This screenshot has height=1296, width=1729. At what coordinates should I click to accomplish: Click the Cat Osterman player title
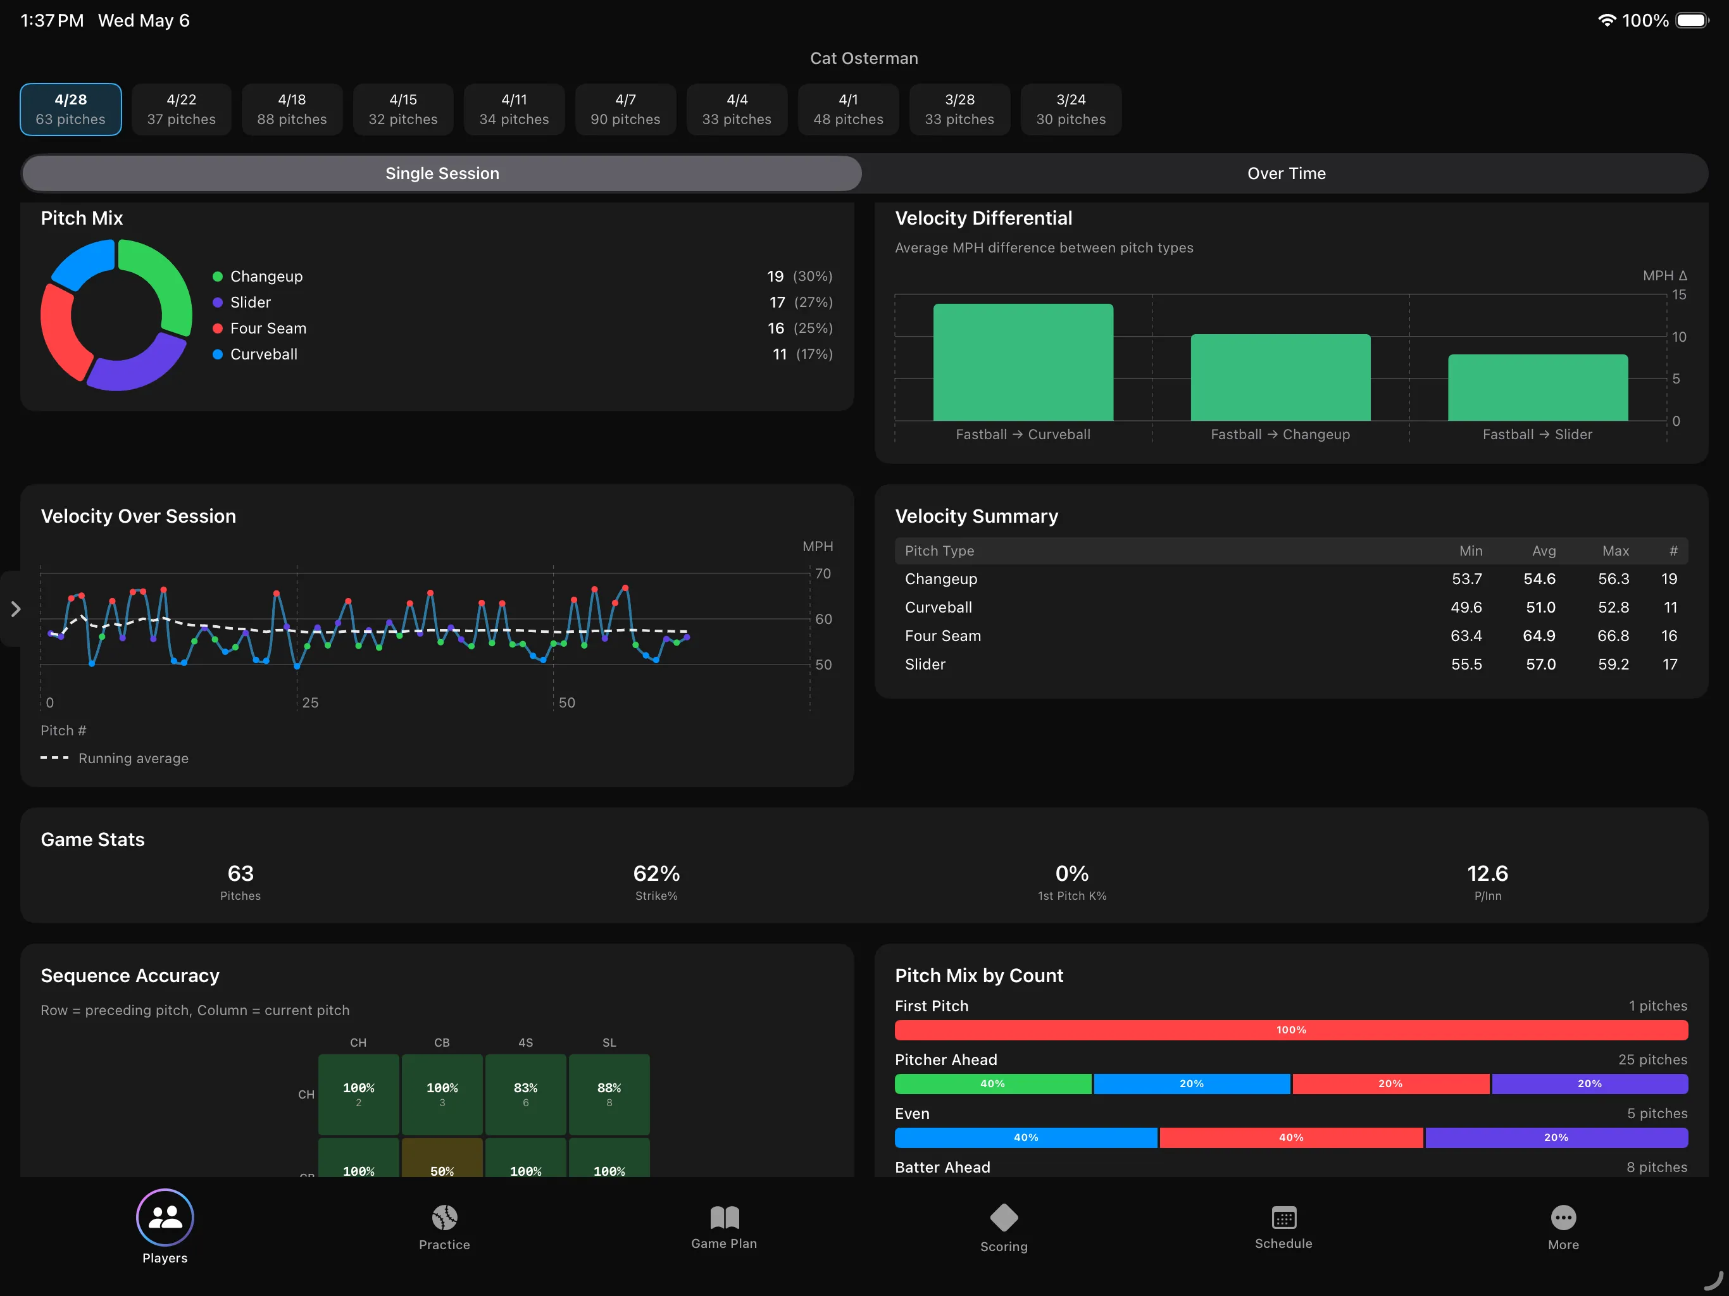tap(864, 59)
